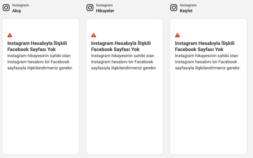This screenshot has width=253, height=158.
Task: Click empty area of Akış preview card
Action: click(41, 113)
